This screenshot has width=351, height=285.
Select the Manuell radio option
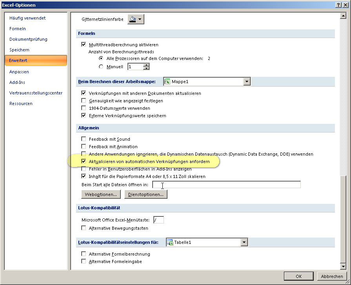pos(101,67)
